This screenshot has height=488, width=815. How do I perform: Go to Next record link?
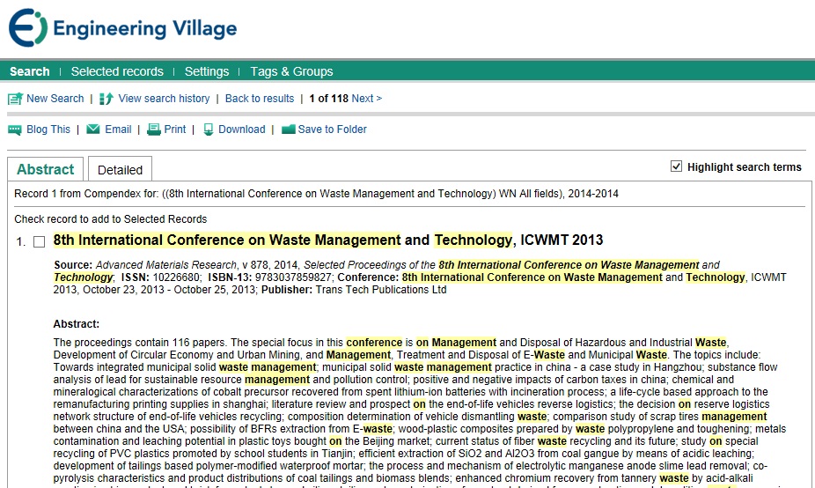[x=366, y=99]
